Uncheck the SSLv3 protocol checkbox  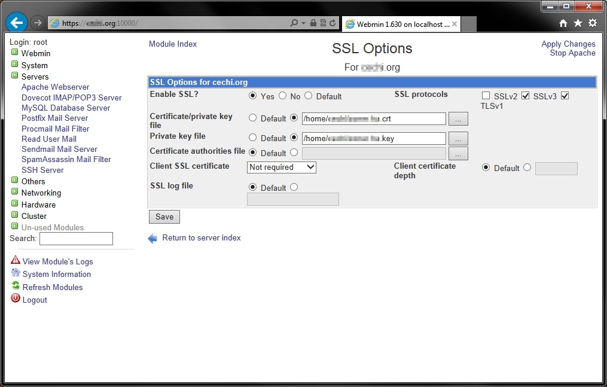tap(526, 96)
